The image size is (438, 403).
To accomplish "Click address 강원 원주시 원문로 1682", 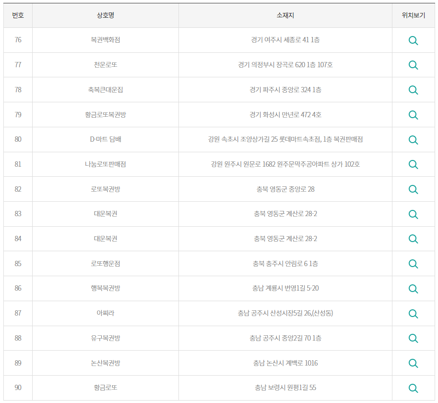I will coord(243,164).
